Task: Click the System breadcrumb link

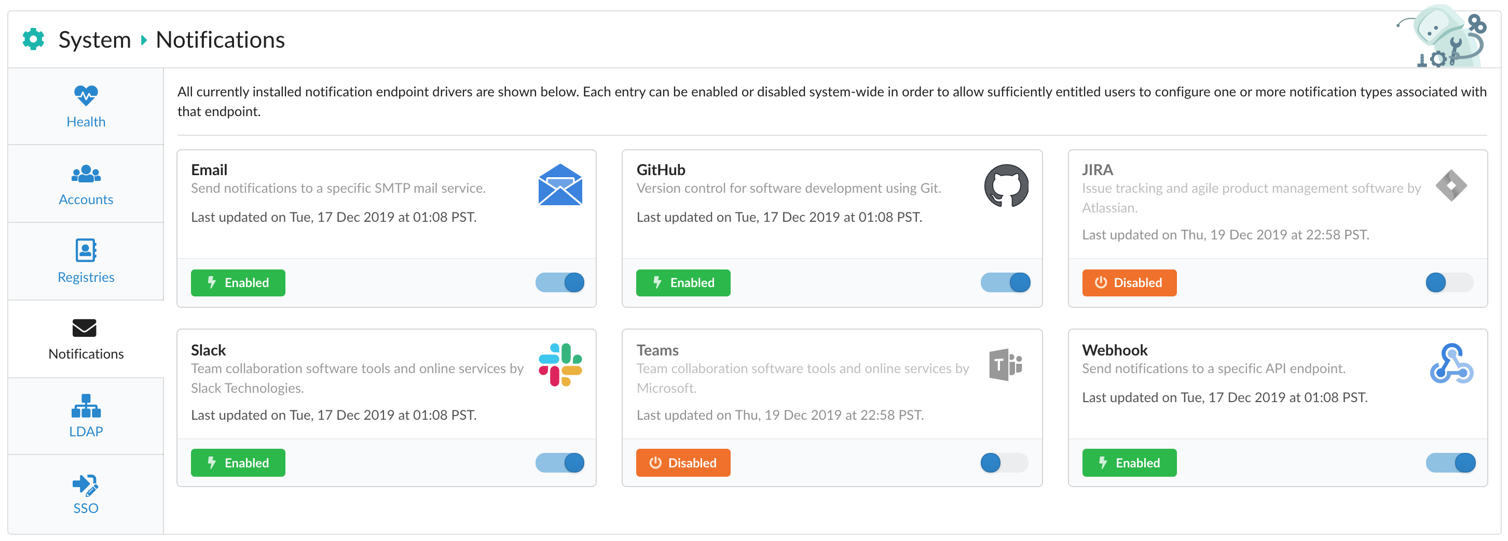Action: tap(94, 40)
